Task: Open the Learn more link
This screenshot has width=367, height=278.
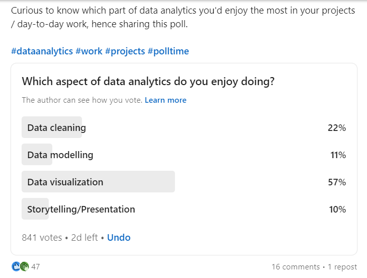Action: [165, 100]
